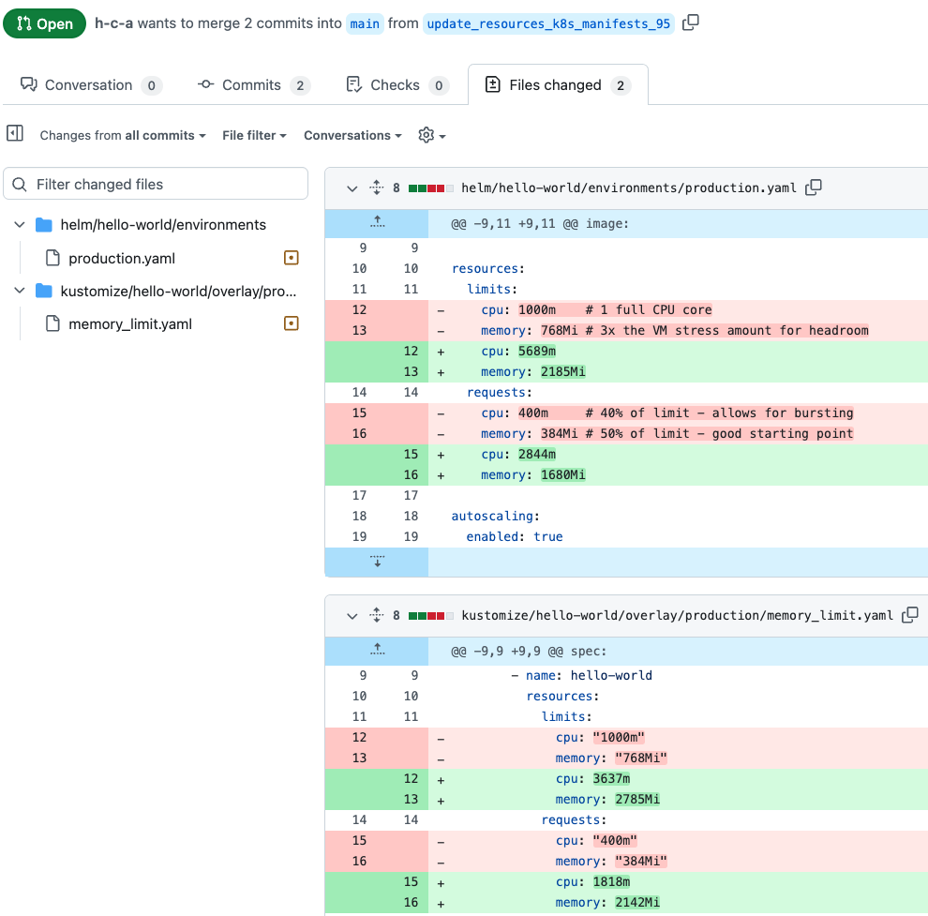The width and height of the screenshot is (928, 916).
Task: Expand hidden lines above the production.yaml hunk
Action: 377,222
